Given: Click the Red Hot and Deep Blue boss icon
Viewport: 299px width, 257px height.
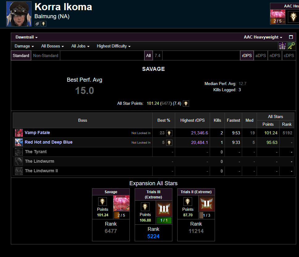Looking at the screenshot, I should coord(19,142).
